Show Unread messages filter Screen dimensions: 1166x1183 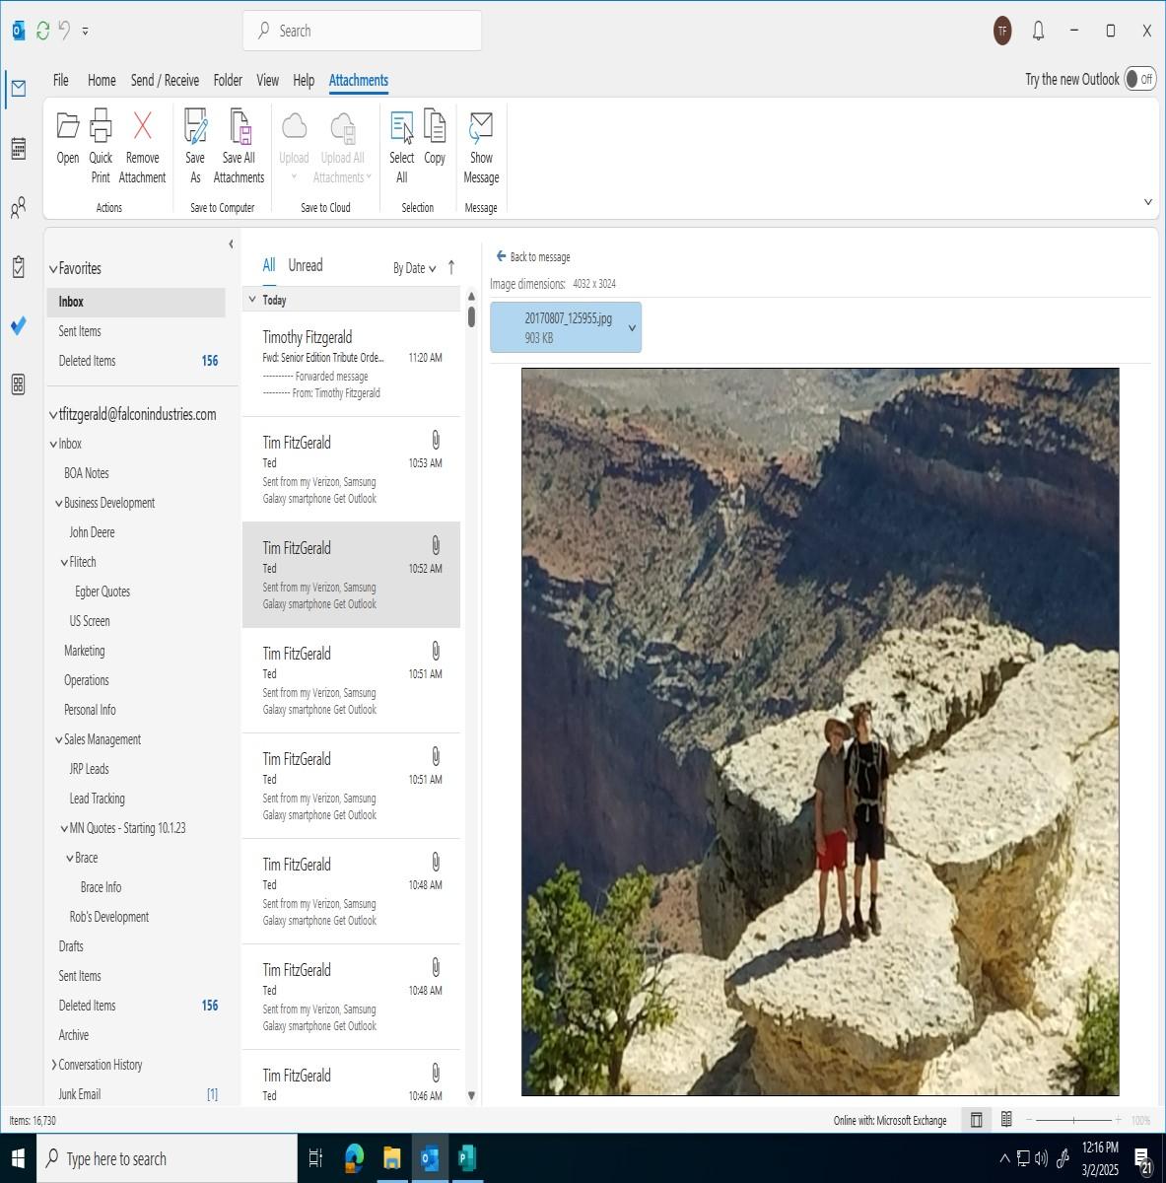[x=306, y=265]
